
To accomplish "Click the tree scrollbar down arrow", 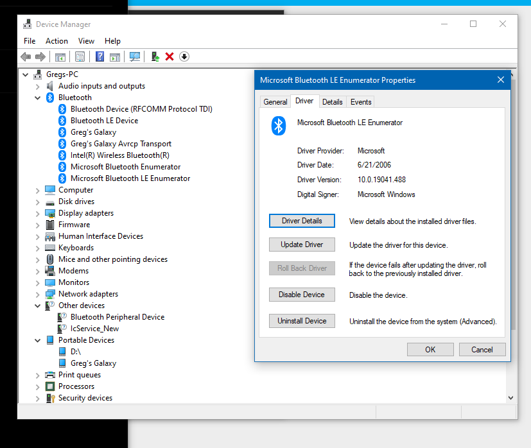I will click(510, 398).
